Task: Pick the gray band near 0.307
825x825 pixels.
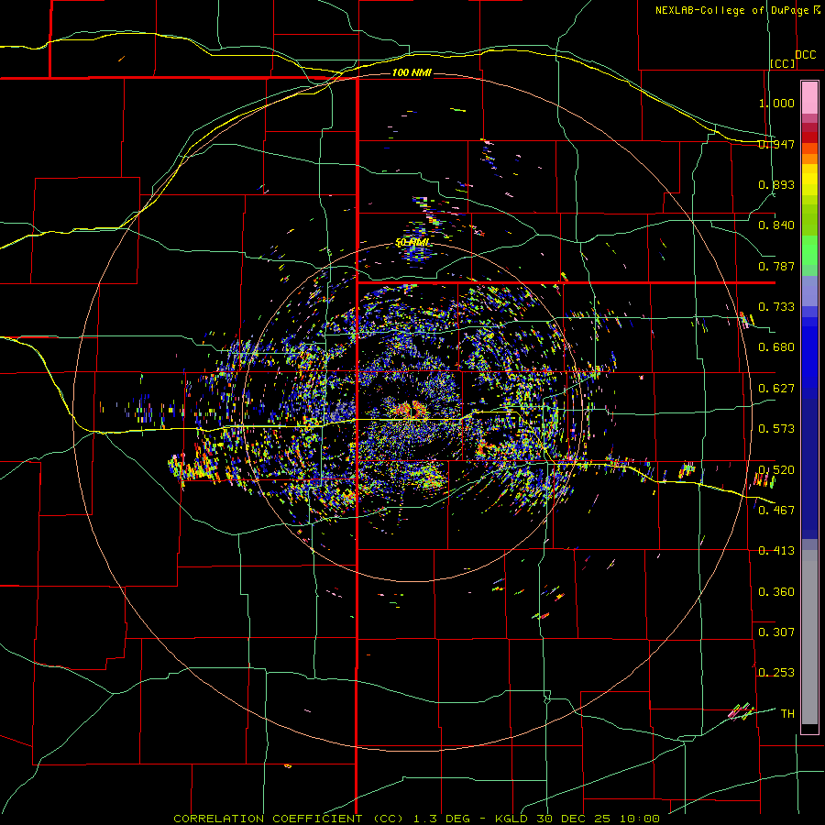Action: coord(809,637)
